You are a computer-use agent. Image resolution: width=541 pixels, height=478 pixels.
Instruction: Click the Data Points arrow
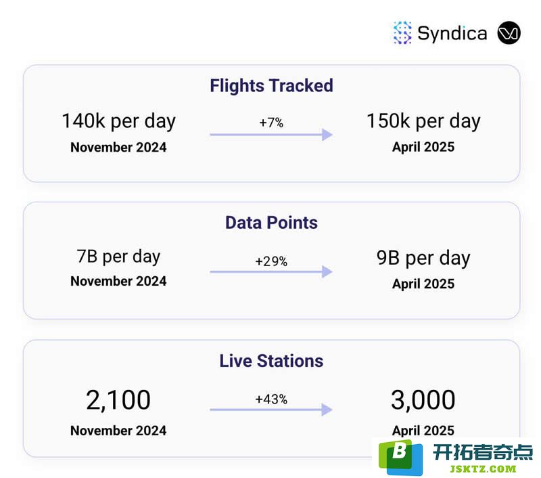coord(271,271)
